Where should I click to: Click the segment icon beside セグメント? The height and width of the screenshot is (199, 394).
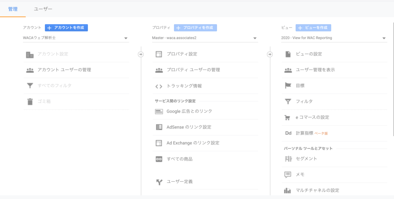(288, 159)
